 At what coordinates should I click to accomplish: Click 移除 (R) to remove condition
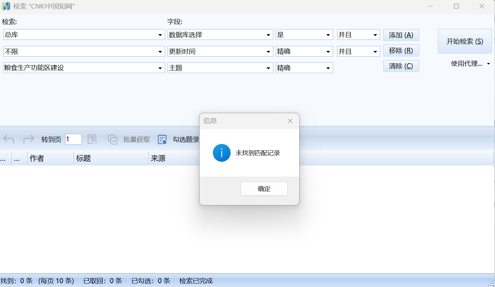[x=401, y=51]
